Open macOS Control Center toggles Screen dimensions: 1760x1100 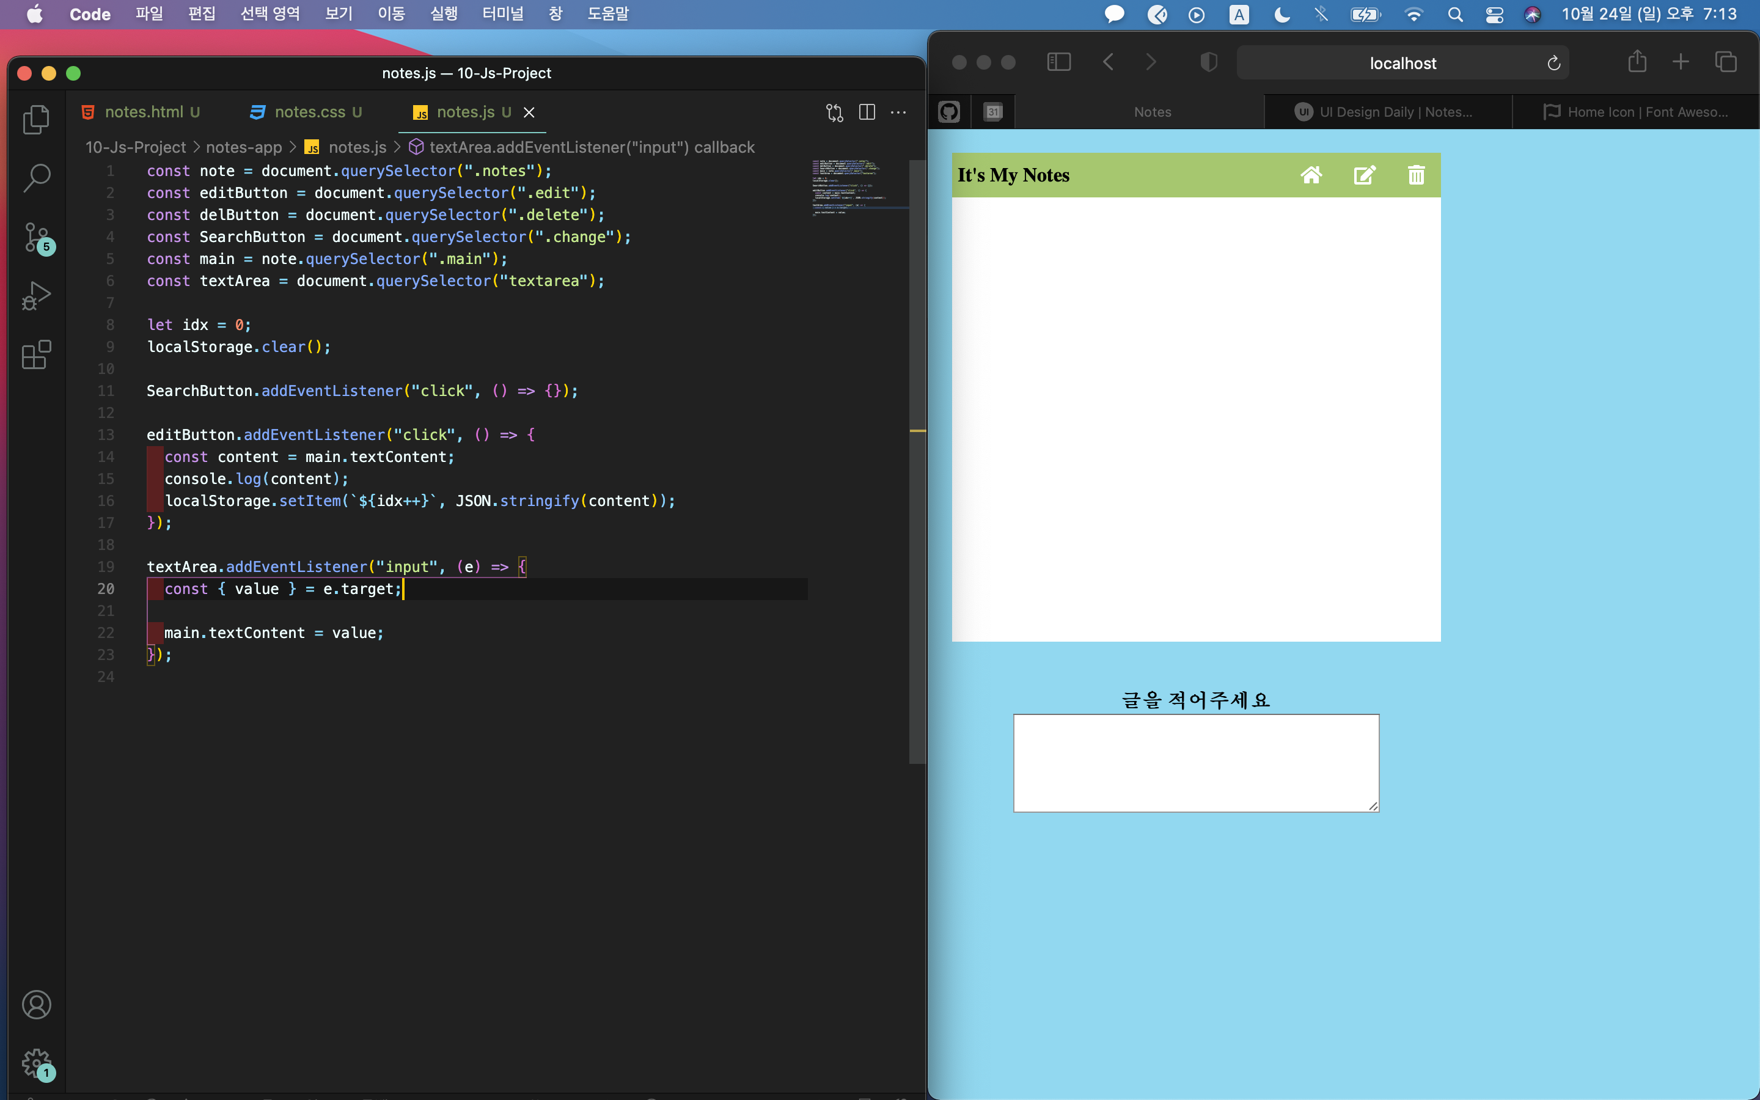tap(1494, 15)
